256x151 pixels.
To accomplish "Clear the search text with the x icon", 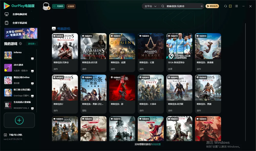I will click(202, 6).
